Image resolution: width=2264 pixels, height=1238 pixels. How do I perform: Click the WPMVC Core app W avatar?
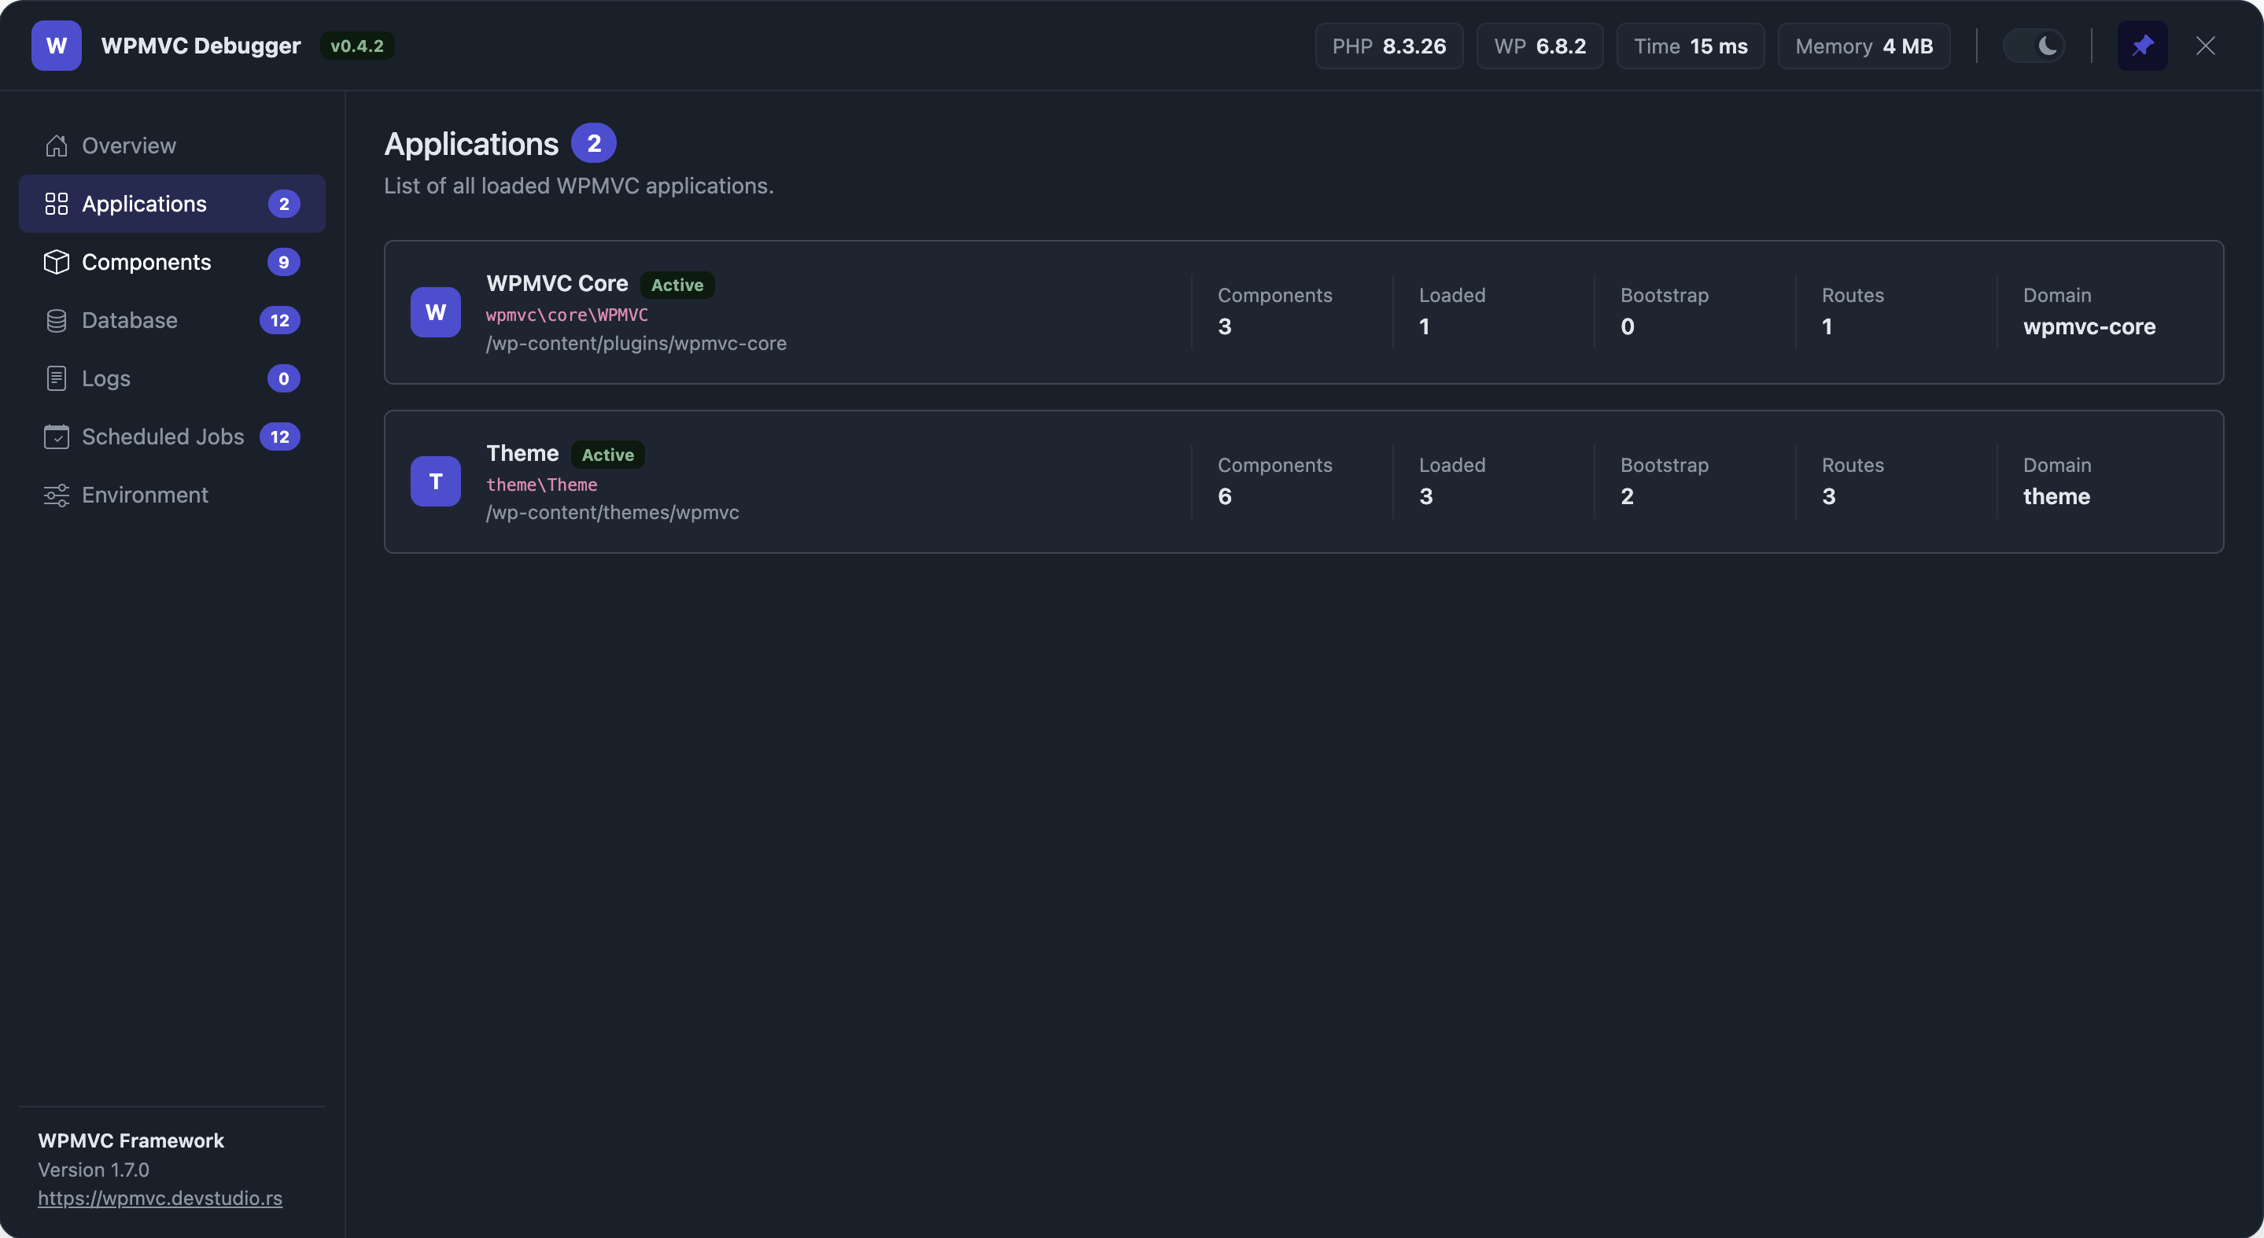point(435,312)
